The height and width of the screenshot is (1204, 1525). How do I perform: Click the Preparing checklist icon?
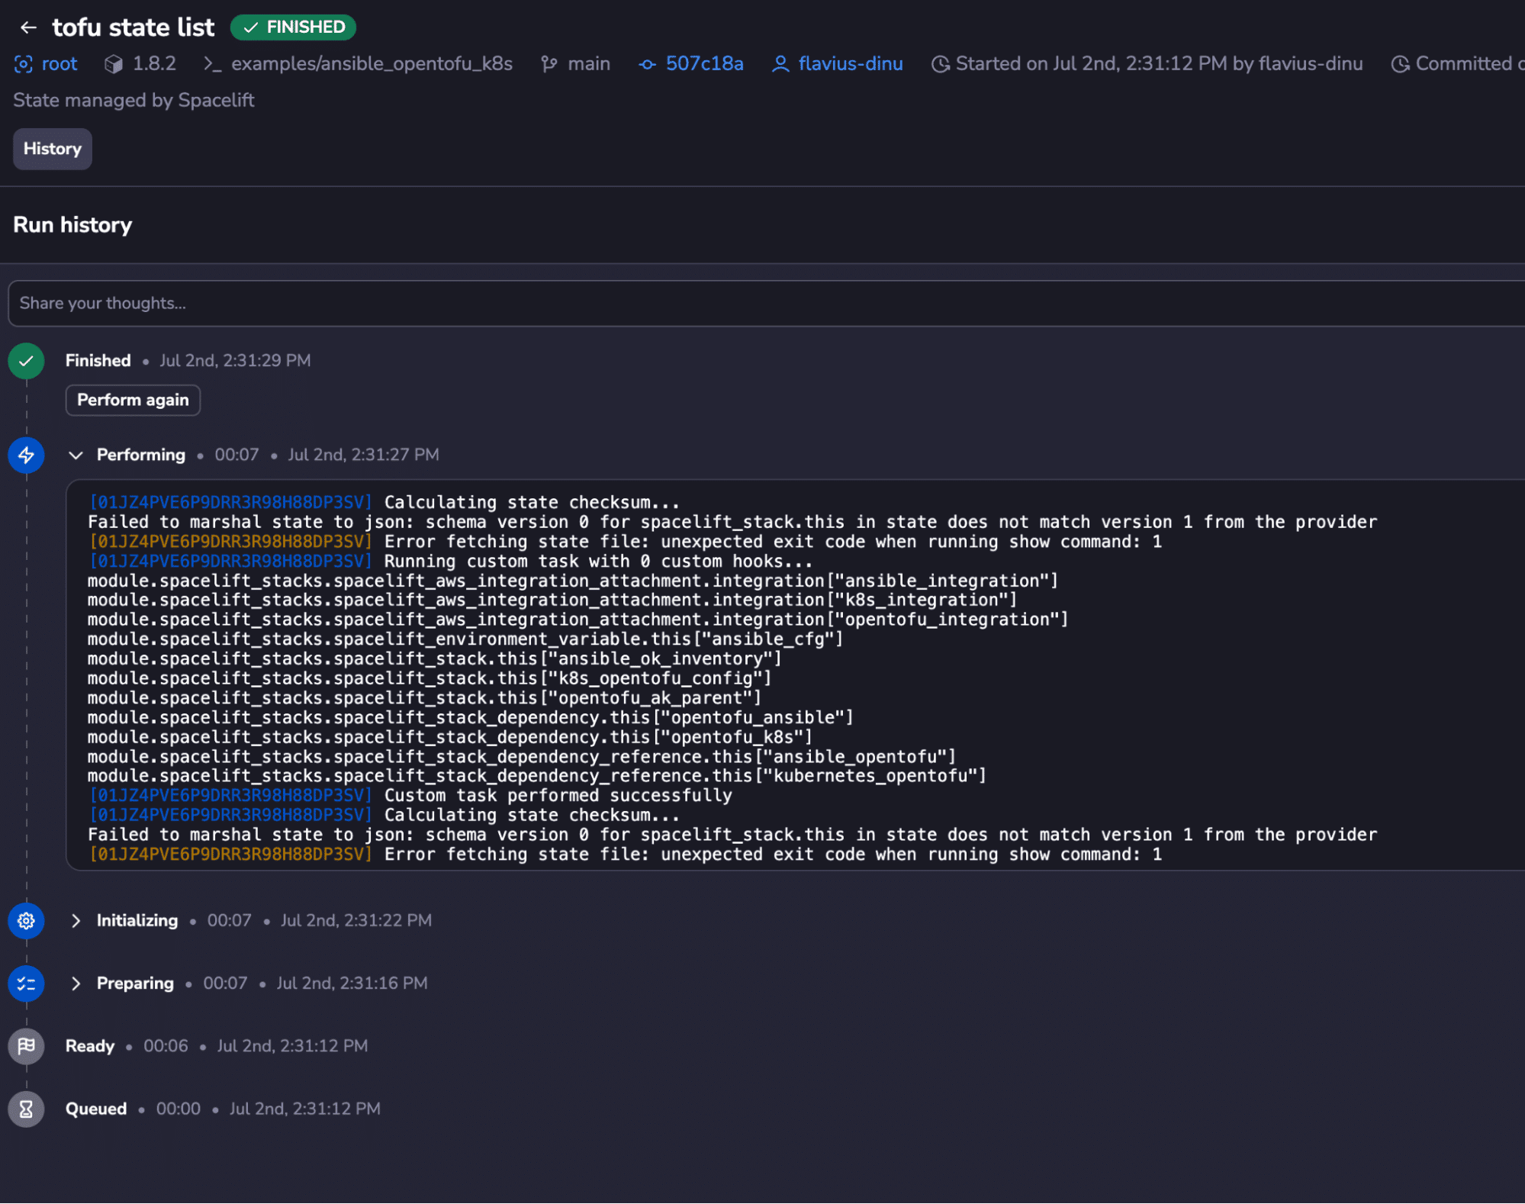[x=26, y=984]
